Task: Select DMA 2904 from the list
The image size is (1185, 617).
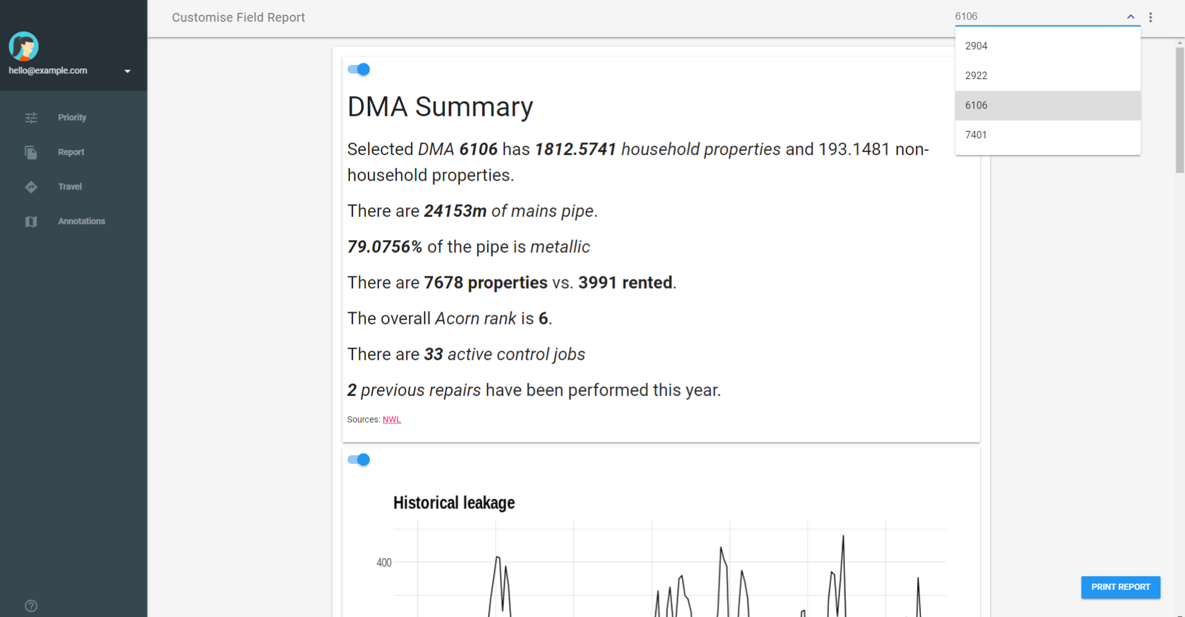Action: [1047, 46]
